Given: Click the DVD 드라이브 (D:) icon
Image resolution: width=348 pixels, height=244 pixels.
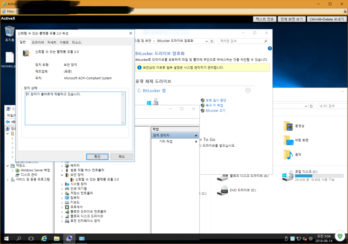Looking at the screenshot, I should click(x=222, y=191).
